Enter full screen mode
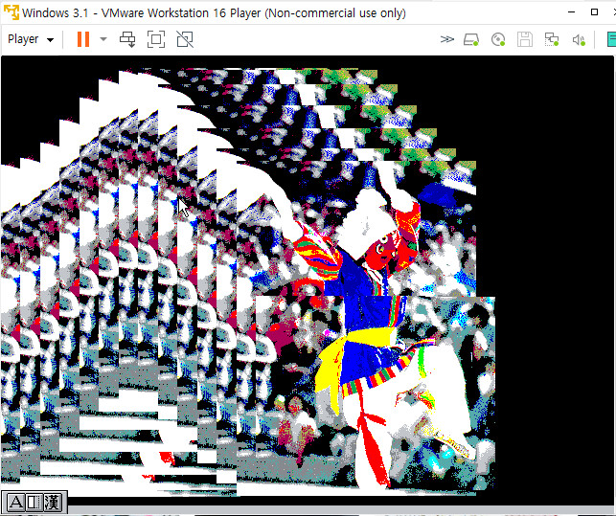This screenshot has width=616, height=516. [156, 39]
